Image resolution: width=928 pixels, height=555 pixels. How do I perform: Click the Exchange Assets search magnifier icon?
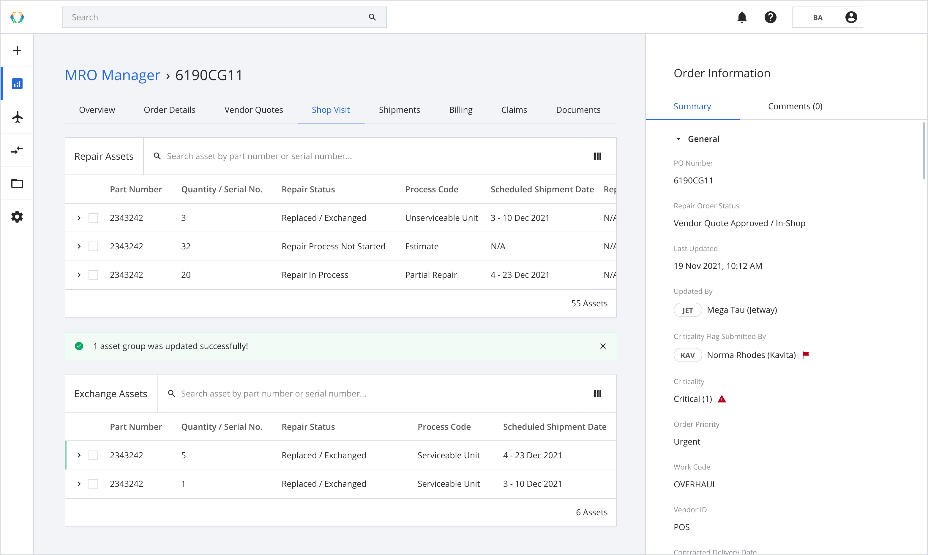point(171,394)
